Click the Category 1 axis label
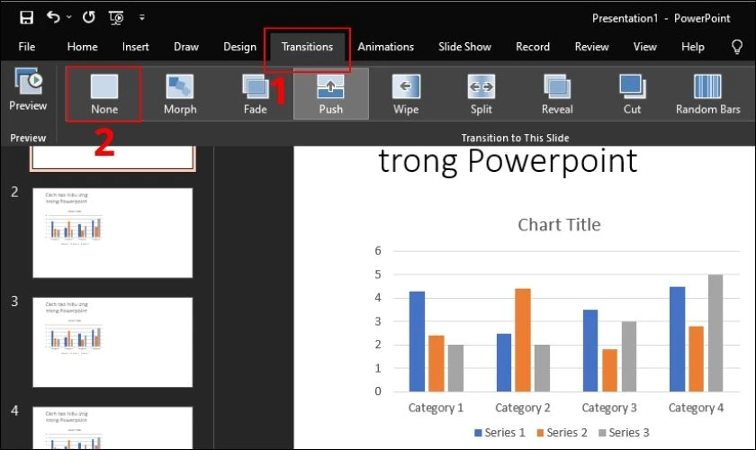The width and height of the screenshot is (756, 450). point(436,408)
